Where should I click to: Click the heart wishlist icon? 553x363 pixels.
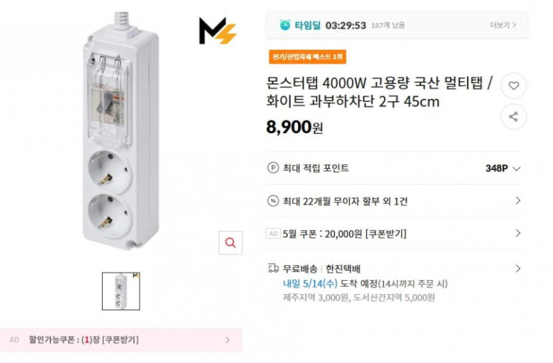coord(513,86)
